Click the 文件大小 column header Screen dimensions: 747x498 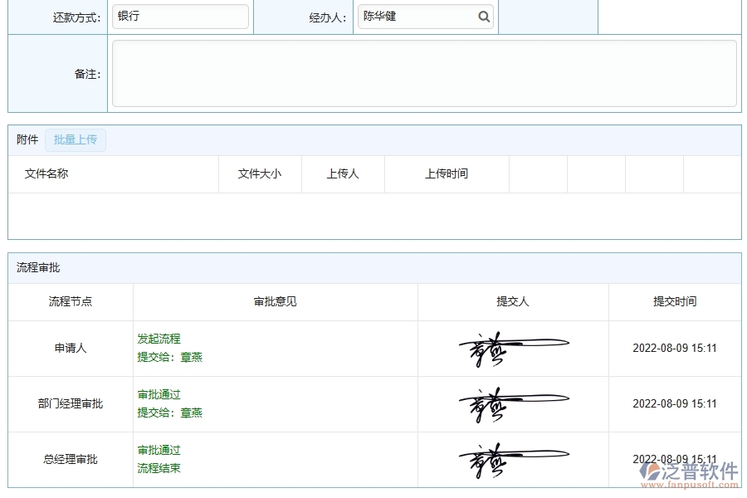260,173
